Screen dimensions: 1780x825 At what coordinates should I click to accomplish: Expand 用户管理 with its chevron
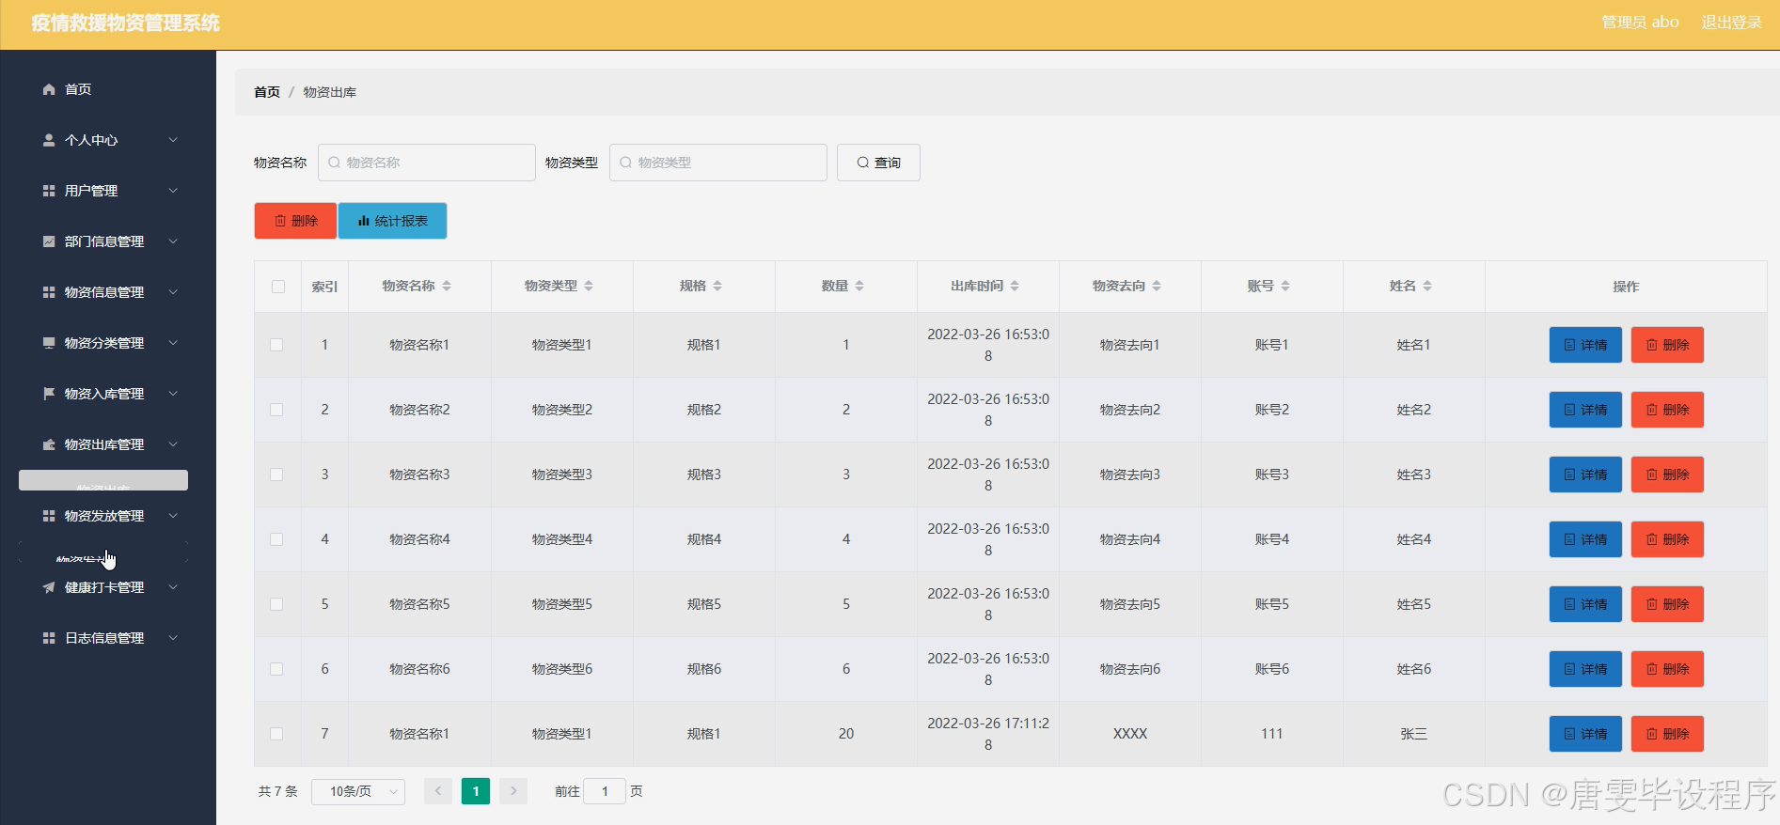(173, 191)
